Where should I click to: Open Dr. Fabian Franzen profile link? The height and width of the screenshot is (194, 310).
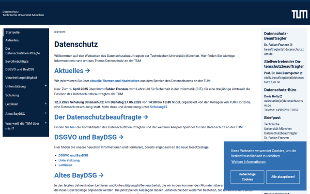276,45
